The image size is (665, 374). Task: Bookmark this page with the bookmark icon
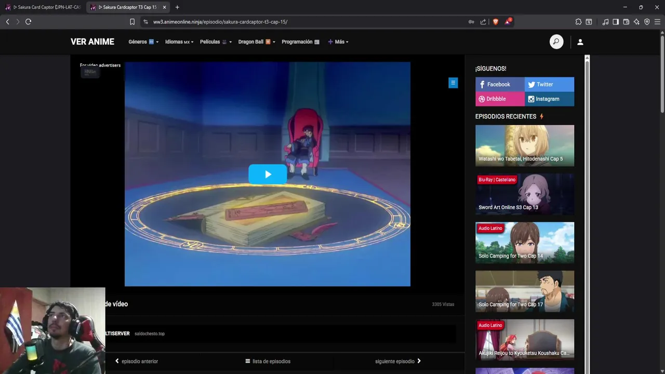132,22
